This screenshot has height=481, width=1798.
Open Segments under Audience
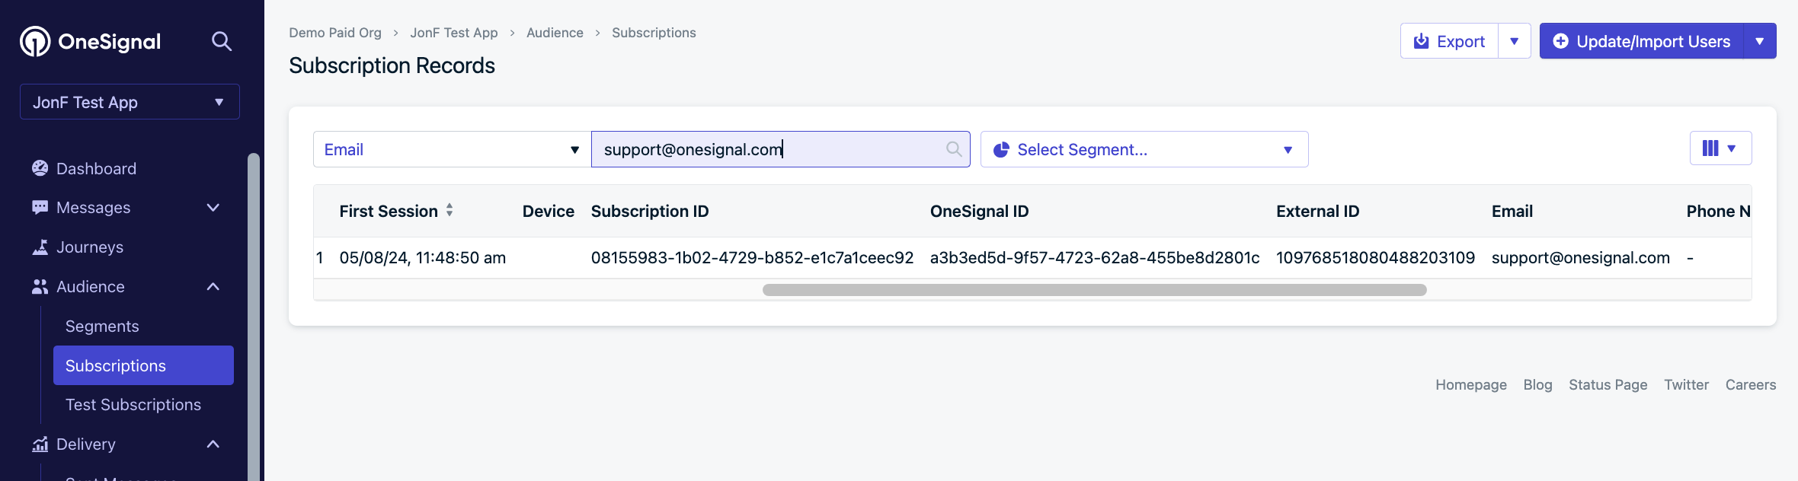[102, 327]
